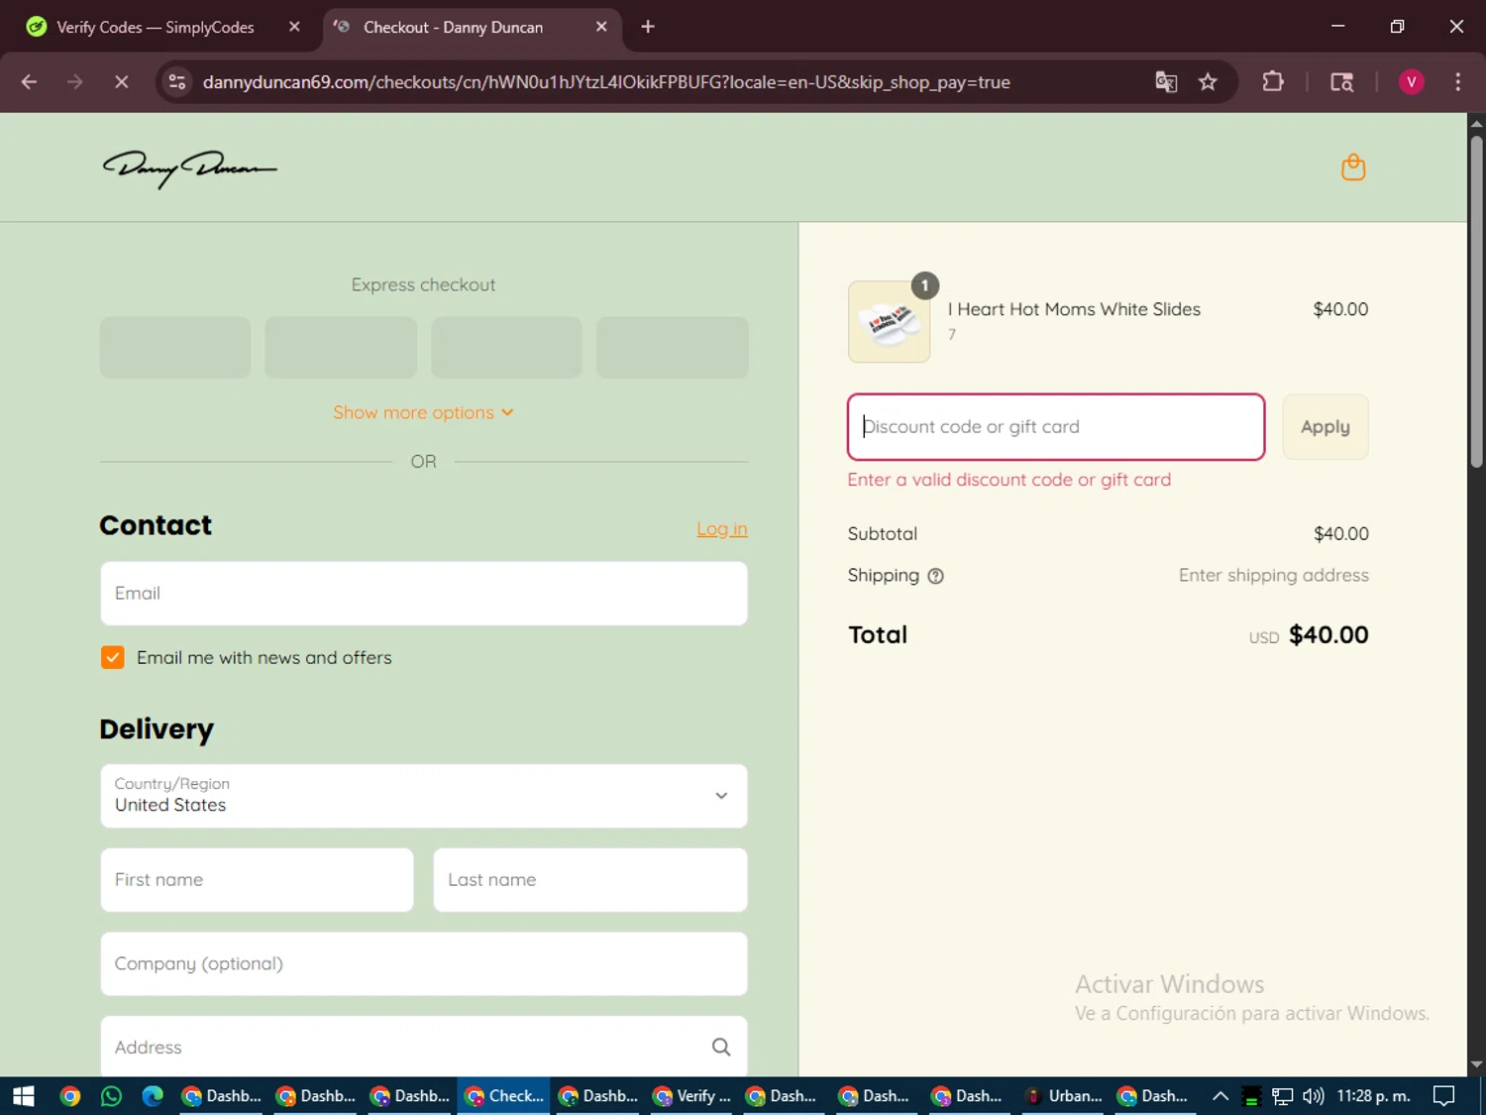Screen dimensions: 1486x1115
Task: Go back to the previous page
Action: tap(29, 82)
